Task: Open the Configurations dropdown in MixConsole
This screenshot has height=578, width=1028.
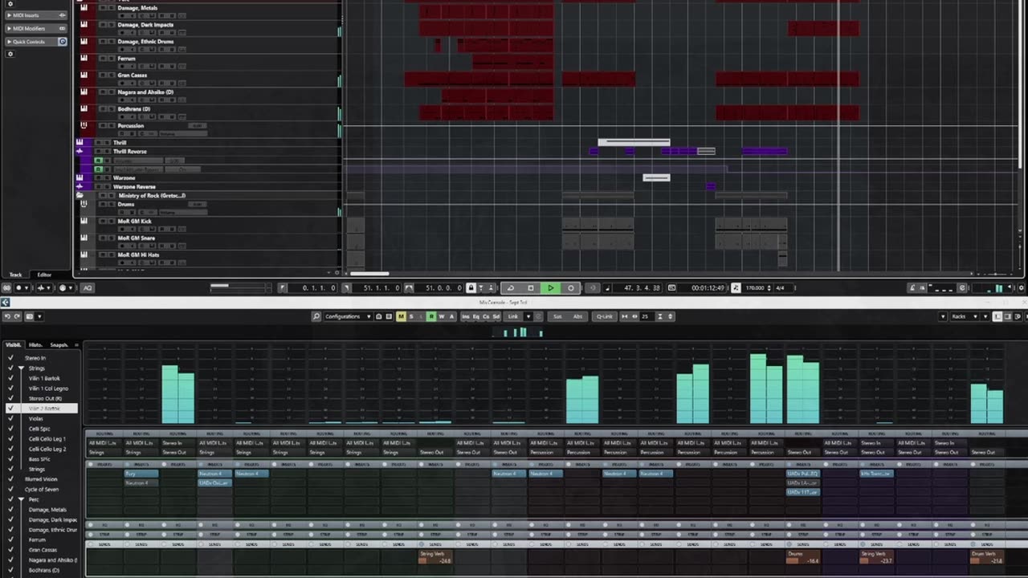Action: coord(348,316)
